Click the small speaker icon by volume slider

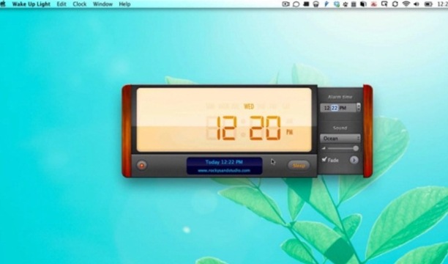pos(324,148)
